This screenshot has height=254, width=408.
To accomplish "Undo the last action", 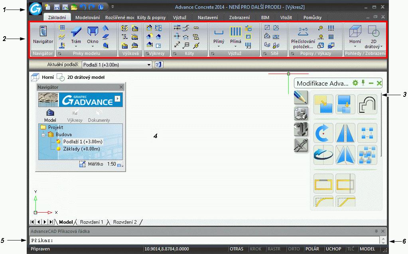I will tap(83, 7).
